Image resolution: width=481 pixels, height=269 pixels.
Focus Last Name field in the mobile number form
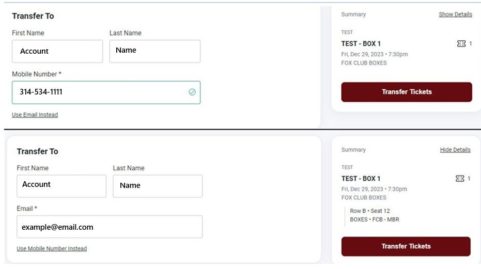[x=154, y=51]
